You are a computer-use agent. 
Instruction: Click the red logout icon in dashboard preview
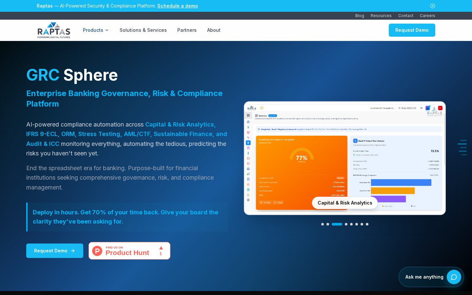tap(440, 108)
